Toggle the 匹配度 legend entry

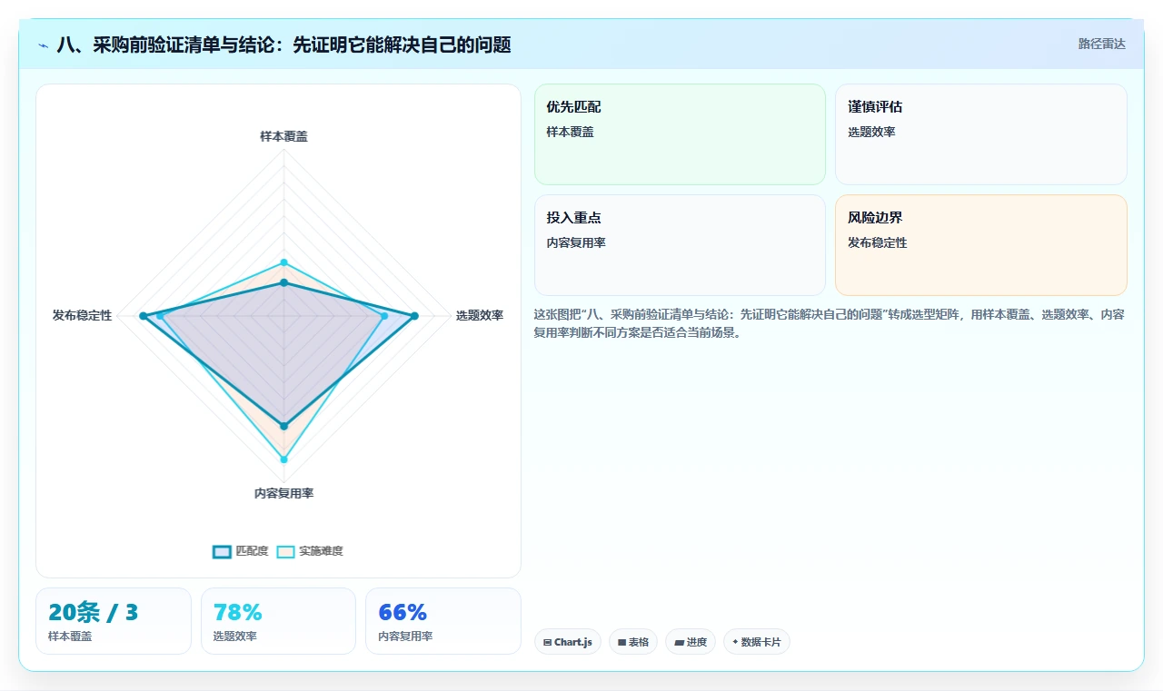pyautogui.click(x=241, y=551)
